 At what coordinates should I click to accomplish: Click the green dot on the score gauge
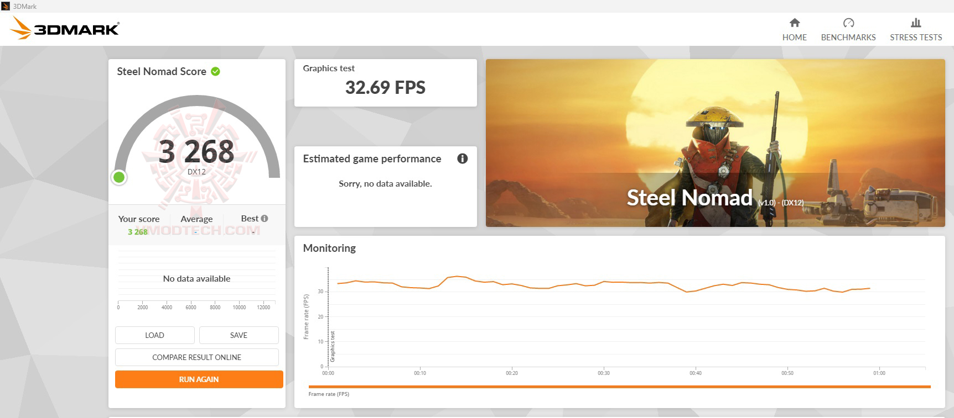pyautogui.click(x=119, y=177)
